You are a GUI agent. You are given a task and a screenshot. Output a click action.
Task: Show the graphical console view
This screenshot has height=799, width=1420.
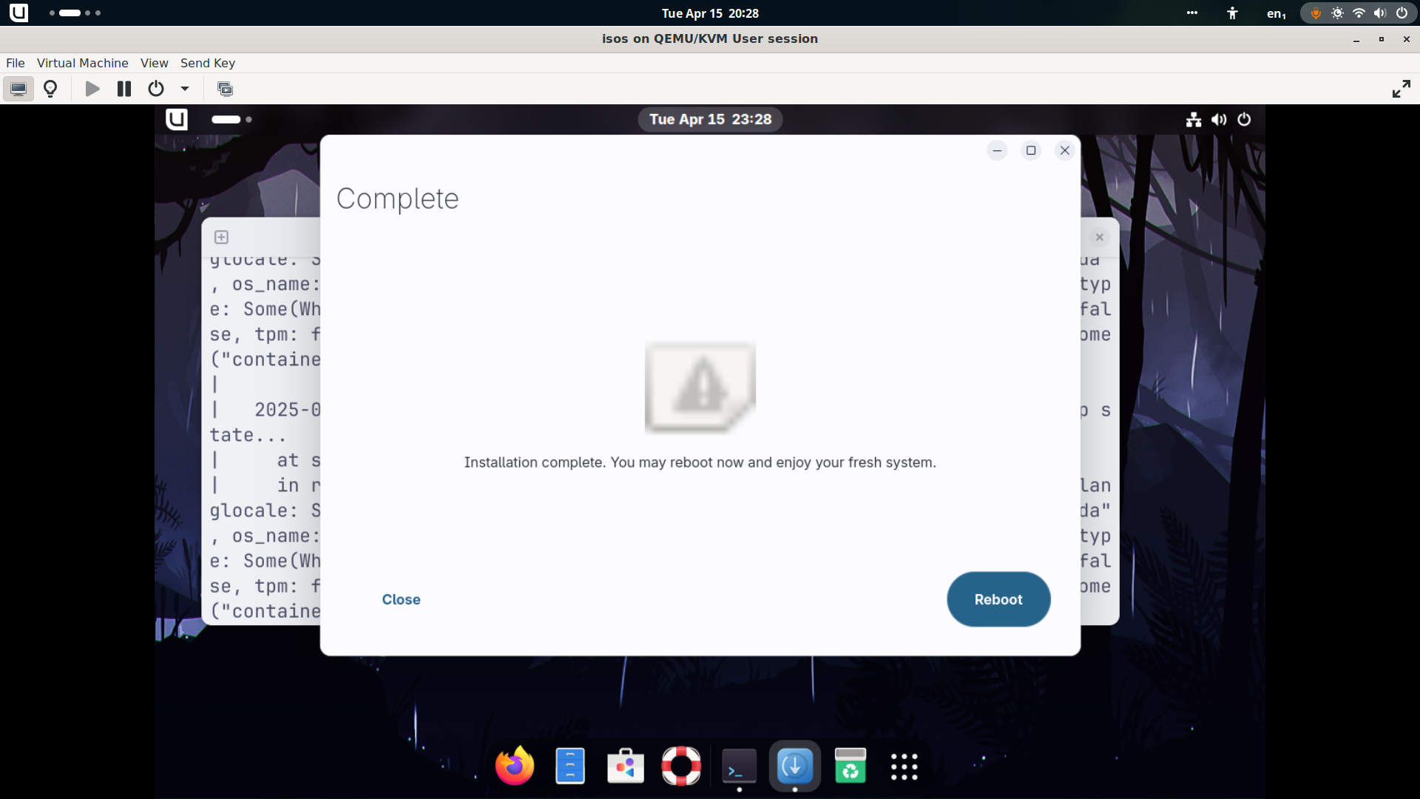click(18, 89)
